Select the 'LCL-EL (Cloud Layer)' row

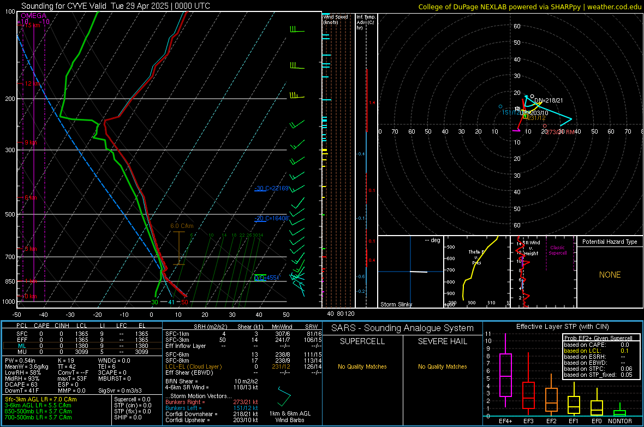pyautogui.click(x=243, y=366)
